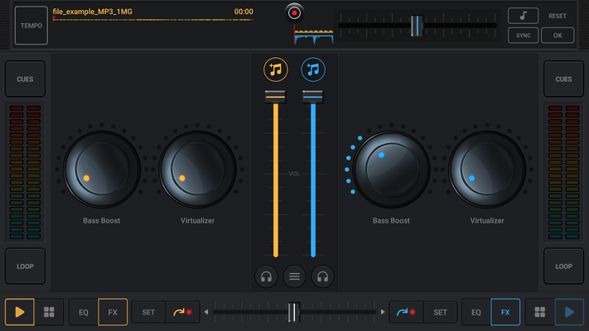Nudge the crossfader with the right arrow
The height and width of the screenshot is (331, 589).
383,312
